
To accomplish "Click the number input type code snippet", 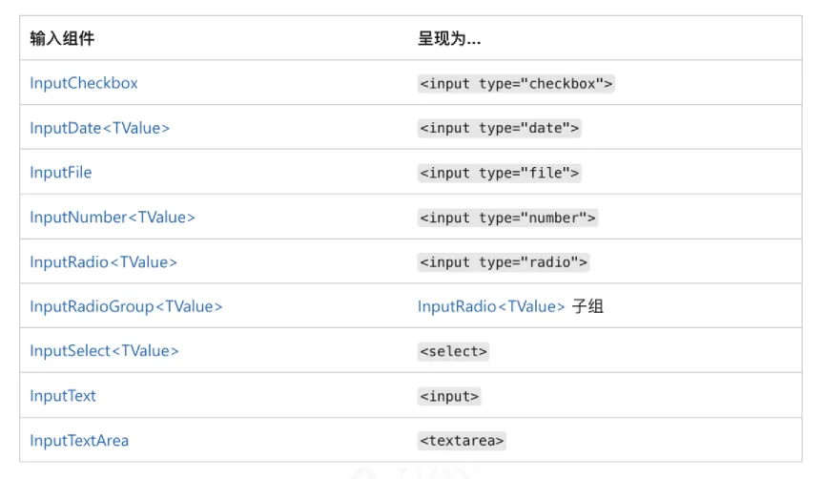I will (x=507, y=218).
